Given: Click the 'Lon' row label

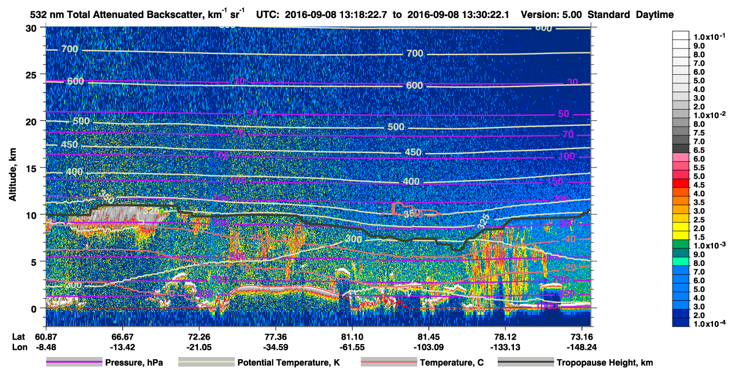Looking at the screenshot, I should tap(19, 347).
